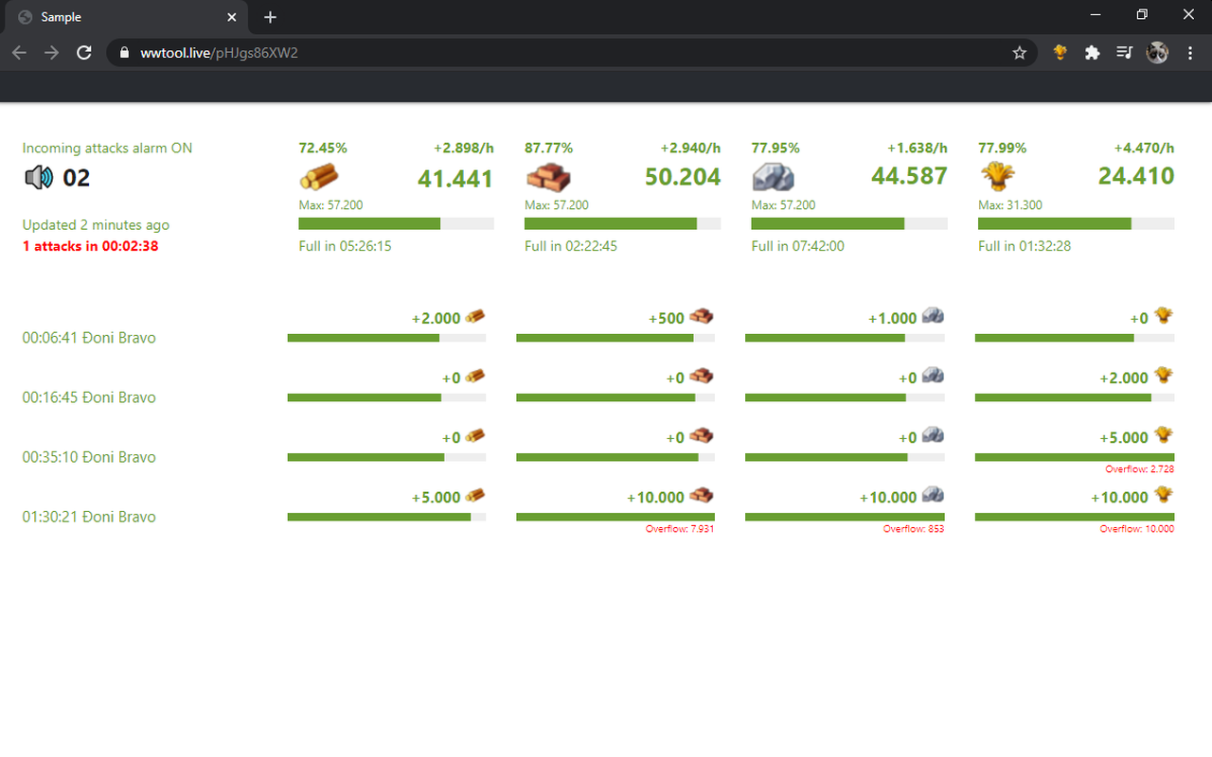The height and width of the screenshot is (757, 1212).
Task: Click the 00:06:41 Đoni Bravo entry
Action: pyautogui.click(x=89, y=338)
